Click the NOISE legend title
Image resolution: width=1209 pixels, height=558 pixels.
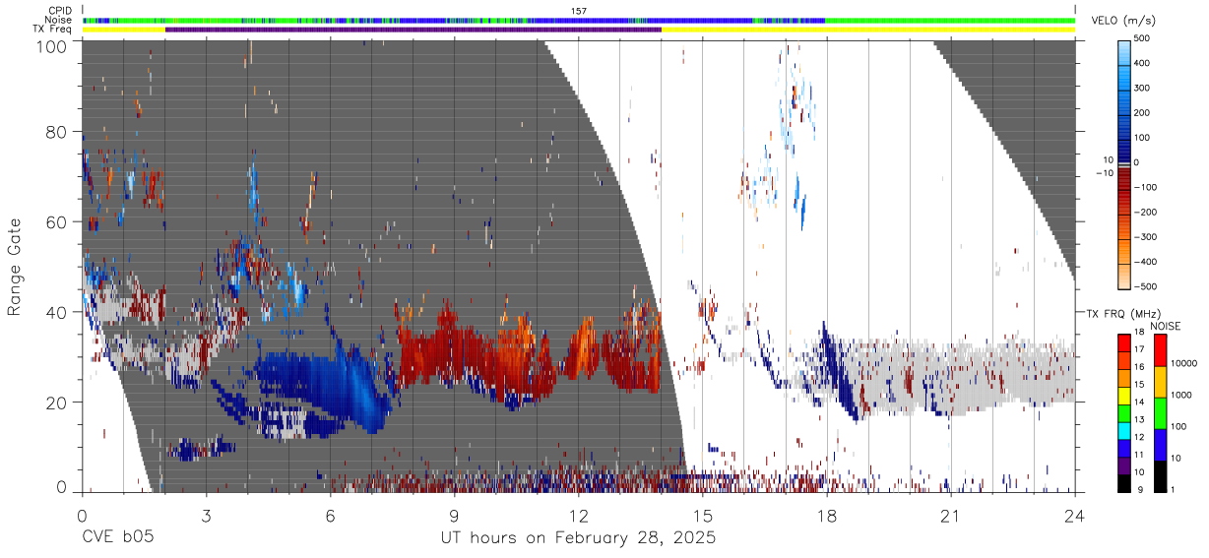coord(1165,325)
